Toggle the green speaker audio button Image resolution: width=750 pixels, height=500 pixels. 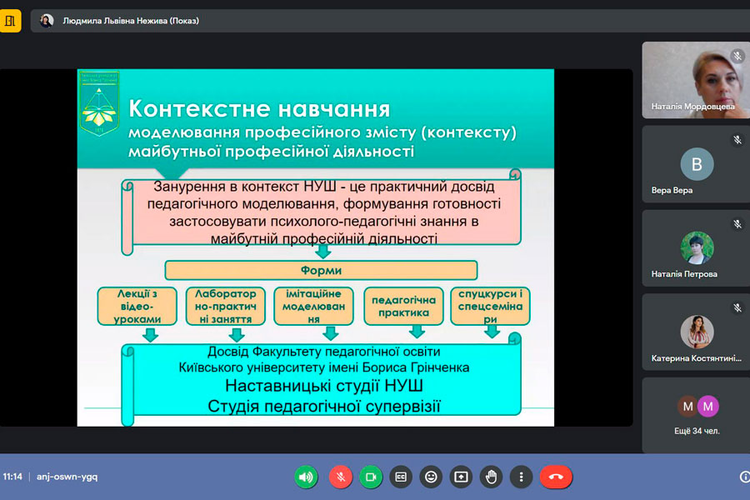(x=306, y=477)
